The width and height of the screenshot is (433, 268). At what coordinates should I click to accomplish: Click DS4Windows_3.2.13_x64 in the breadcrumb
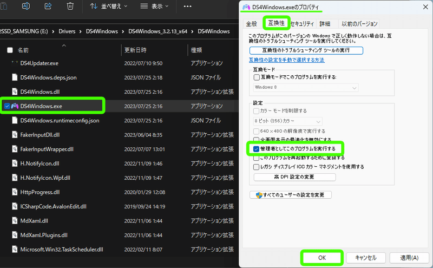tap(158, 31)
